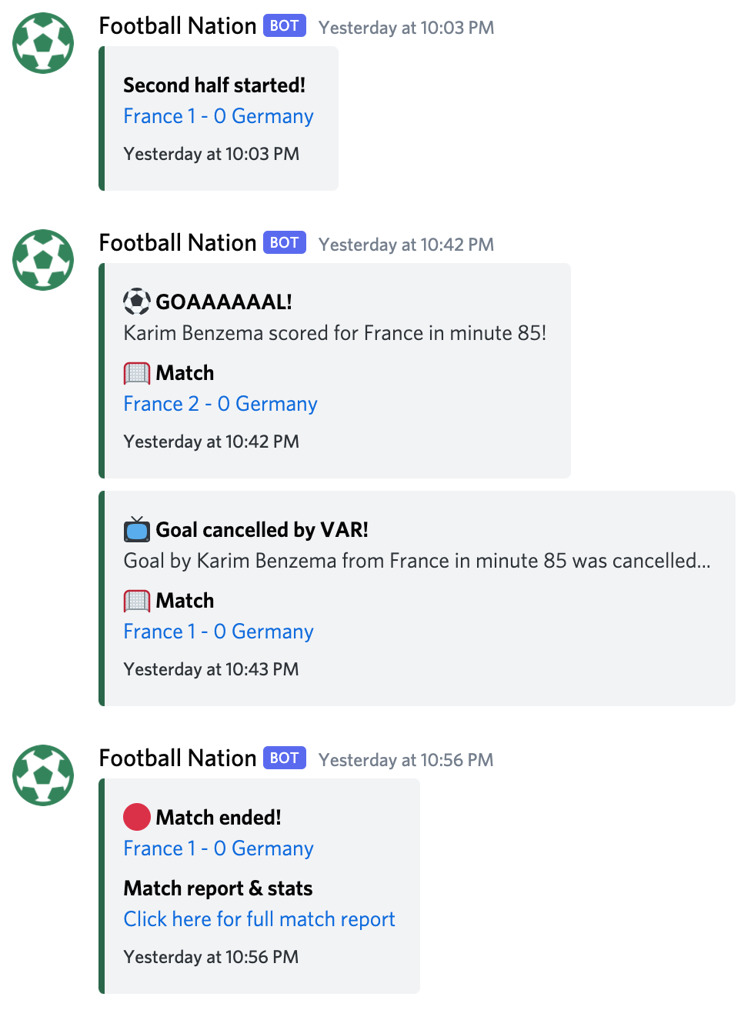Click here for full match report link
This screenshot has height=1020, width=751.
[259, 919]
